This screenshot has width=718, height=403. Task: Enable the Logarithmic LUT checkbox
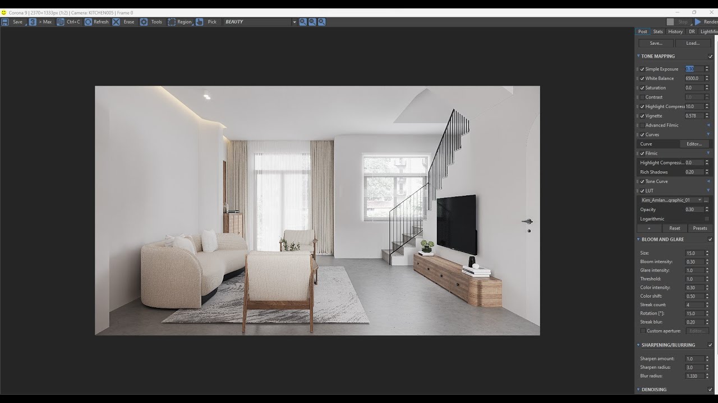[x=707, y=219]
